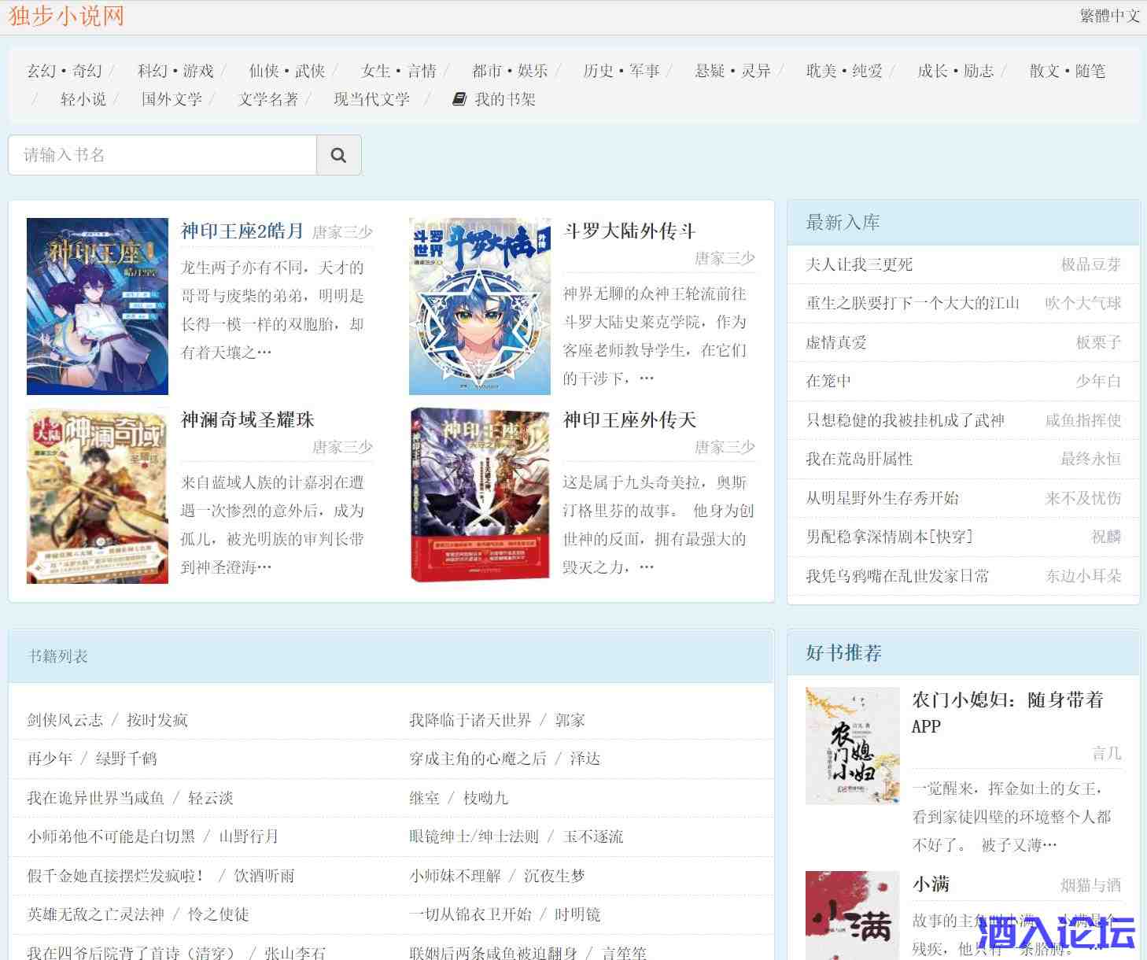Open 我凭乌鸦嘴在乱世发家日常
This screenshot has width=1147, height=960.
point(898,576)
